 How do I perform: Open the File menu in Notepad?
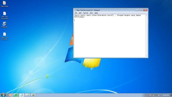coord(76,13)
